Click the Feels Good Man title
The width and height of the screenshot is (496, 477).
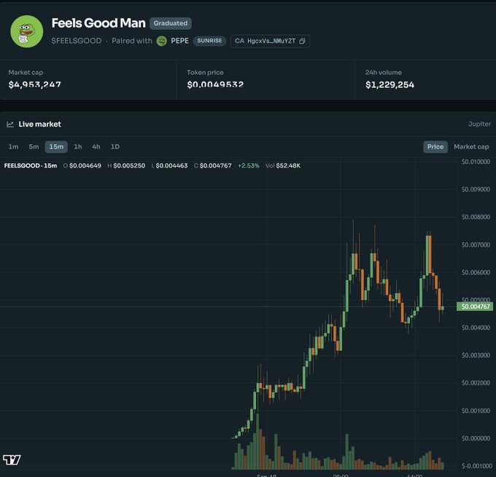click(x=98, y=23)
